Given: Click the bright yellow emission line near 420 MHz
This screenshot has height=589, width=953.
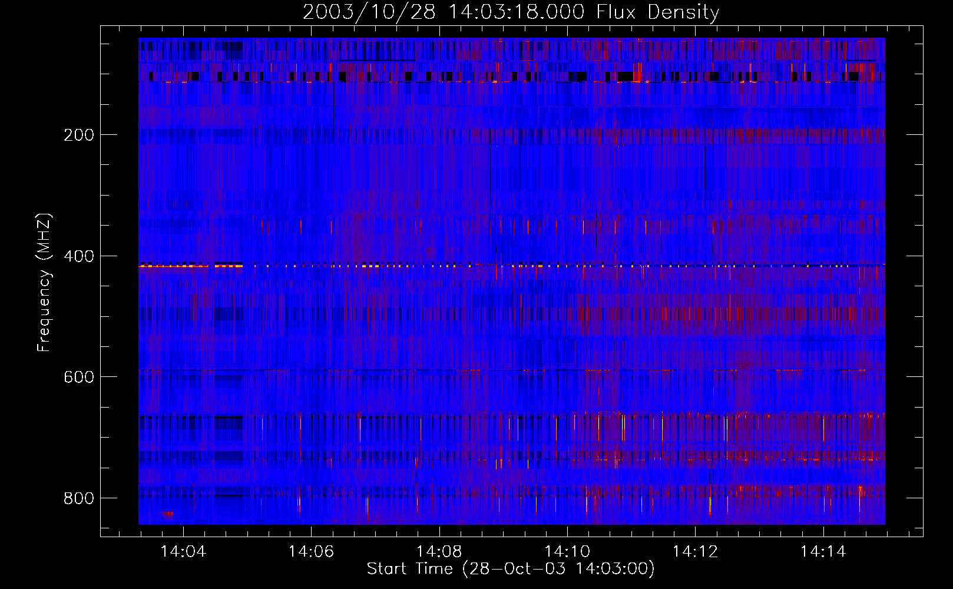Looking at the screenshot, I should pyautogui.click(x=191, y=266).
